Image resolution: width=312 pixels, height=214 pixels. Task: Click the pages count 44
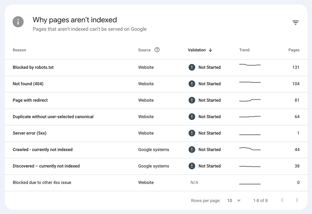297,150
